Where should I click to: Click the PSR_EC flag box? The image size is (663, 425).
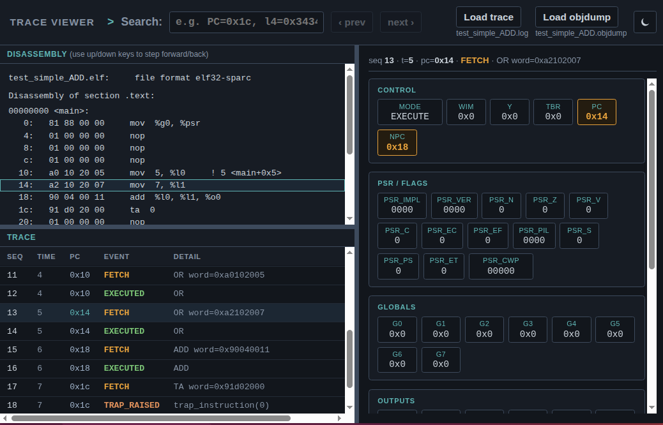point(442,235)
